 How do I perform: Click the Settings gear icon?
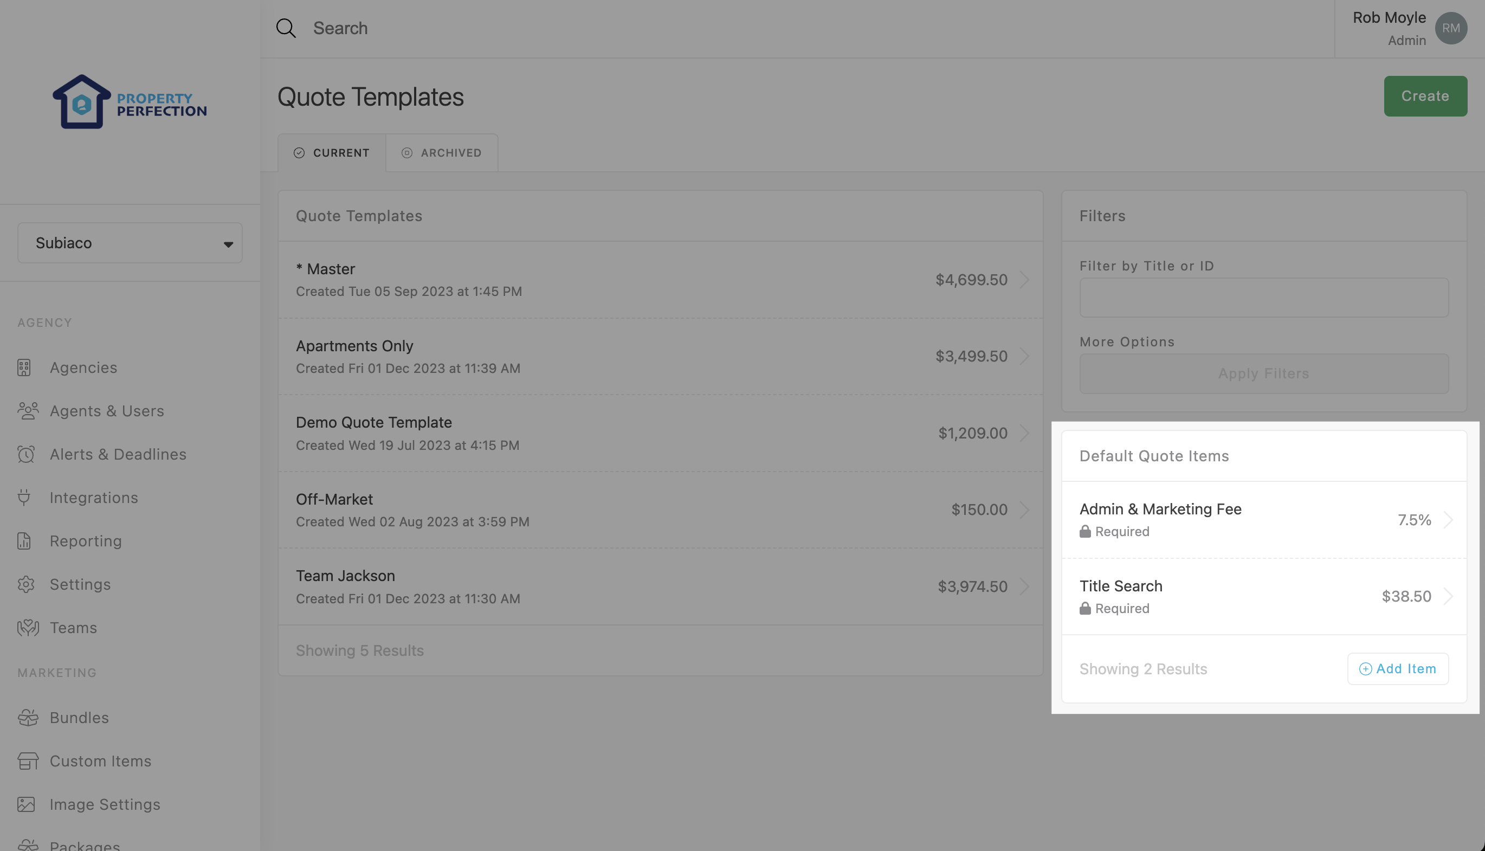pyautogui.click(x=25, y=584)
